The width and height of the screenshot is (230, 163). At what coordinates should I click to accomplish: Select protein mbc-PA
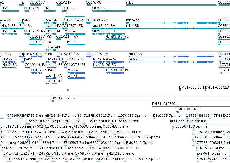[135, 54]
